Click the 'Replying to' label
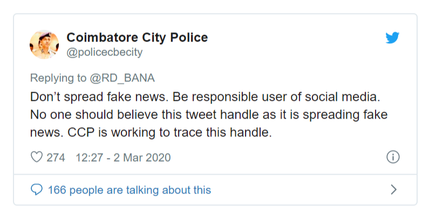Screen dimensions: 436x214 [x=58, y=79]
